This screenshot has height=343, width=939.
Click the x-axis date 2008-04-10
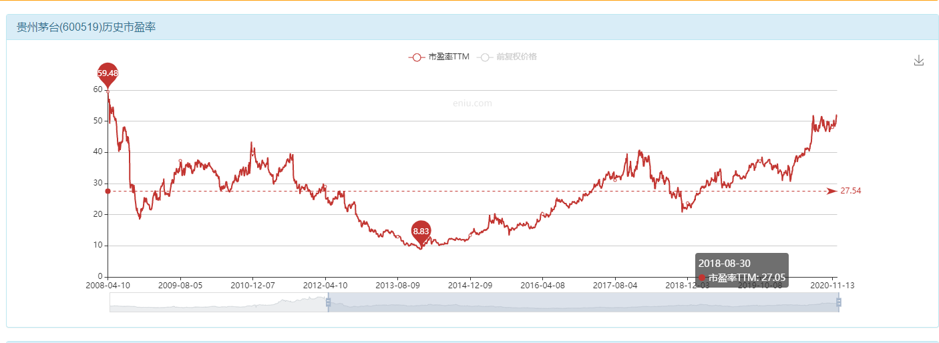click(x=108, y=285)
